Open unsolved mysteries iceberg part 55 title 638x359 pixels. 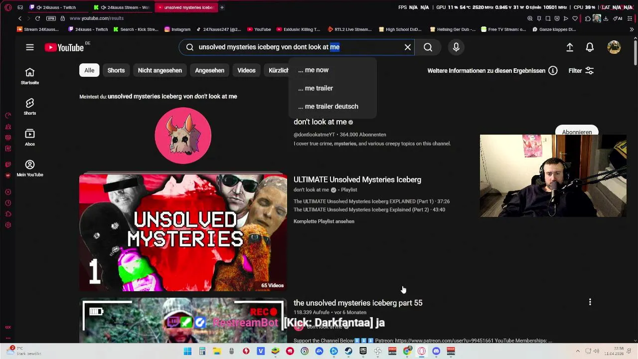[x=358, y=303]
